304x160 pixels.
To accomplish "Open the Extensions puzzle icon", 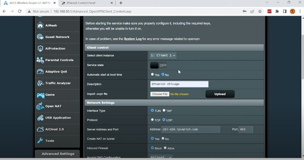I will (277, 11).
